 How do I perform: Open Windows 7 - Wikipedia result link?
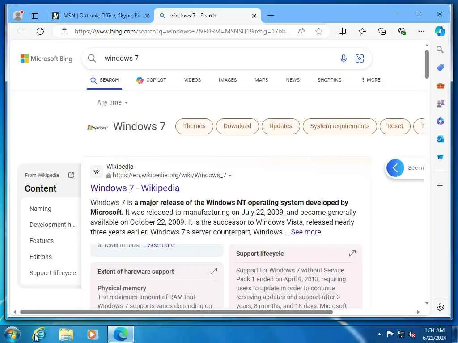click(135, 188)
